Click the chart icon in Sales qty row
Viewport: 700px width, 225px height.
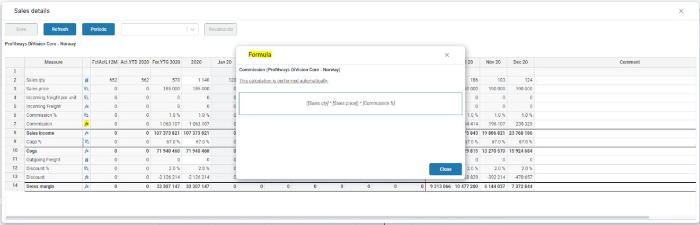coord(86,80)
